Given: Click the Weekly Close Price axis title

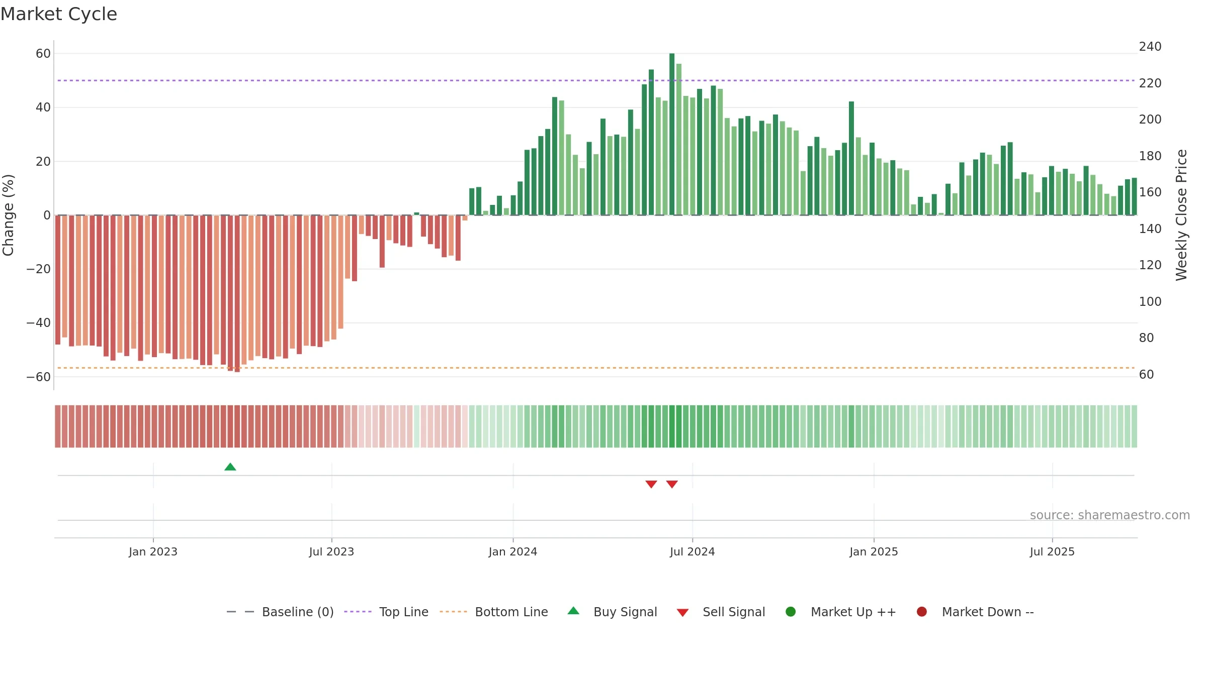Looking at the screenshot, I should coord(1181,215).
